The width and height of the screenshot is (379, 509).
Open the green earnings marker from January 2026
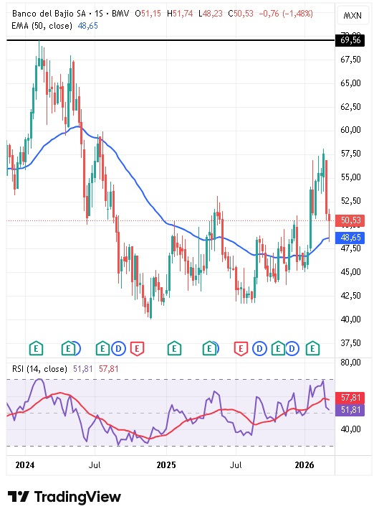pos(312,349)
